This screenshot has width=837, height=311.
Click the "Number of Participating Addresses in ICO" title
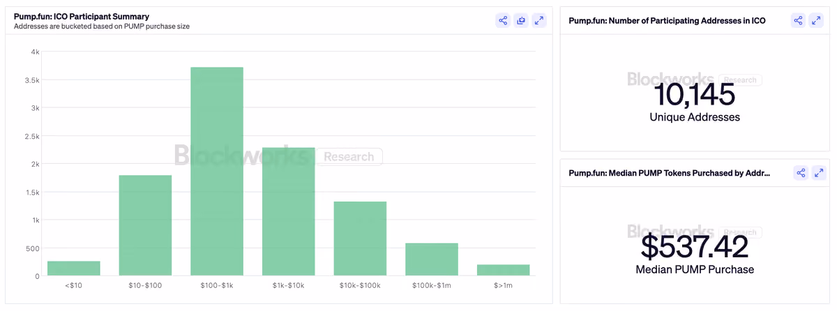tap(667, 21)
